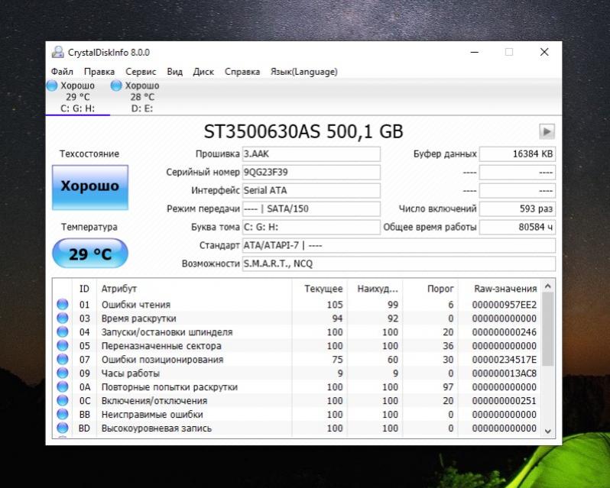This screenshot has height=488, width=610.
Task: Click the blue Хорошо health status button
Action: tap(90, 187)
